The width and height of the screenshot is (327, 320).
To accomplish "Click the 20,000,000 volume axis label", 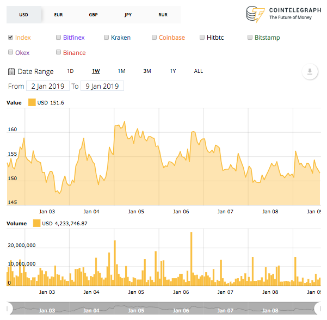I will click(22, 245).
